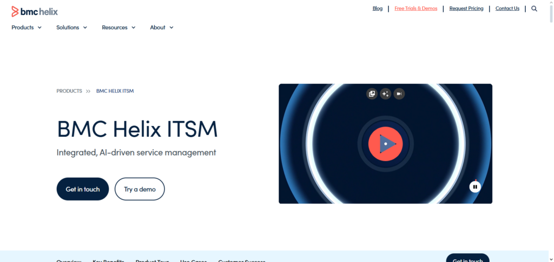The width and height of the screenshot is (554, 262).
Task: Open the site search magnifier icon
Action: point(534,9)
